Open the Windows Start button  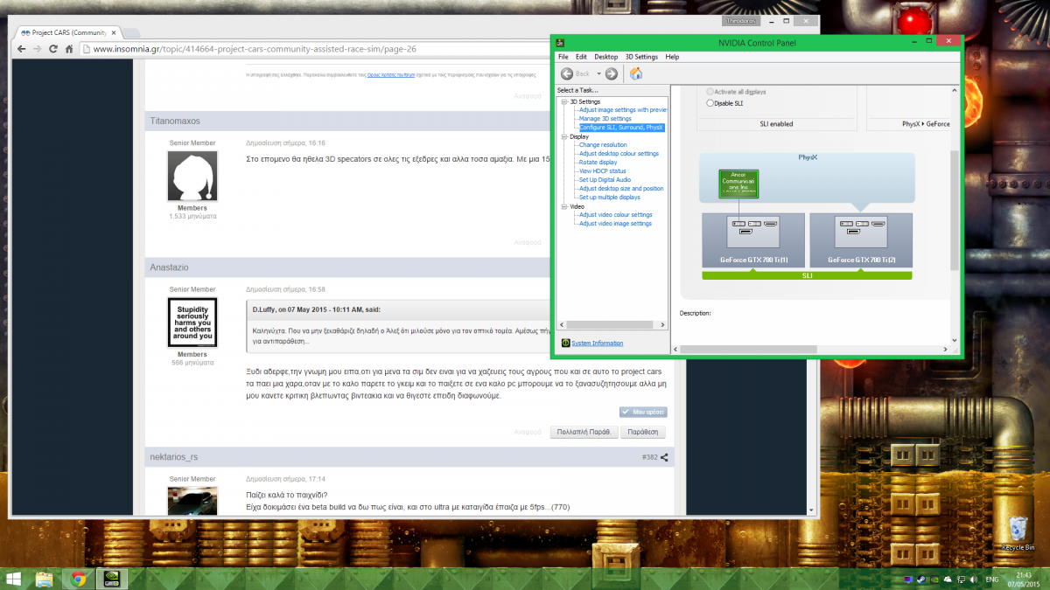click(x=15, y=578)
